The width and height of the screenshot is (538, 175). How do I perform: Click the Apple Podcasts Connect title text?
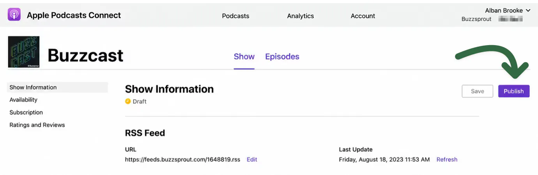coord(74,15)
